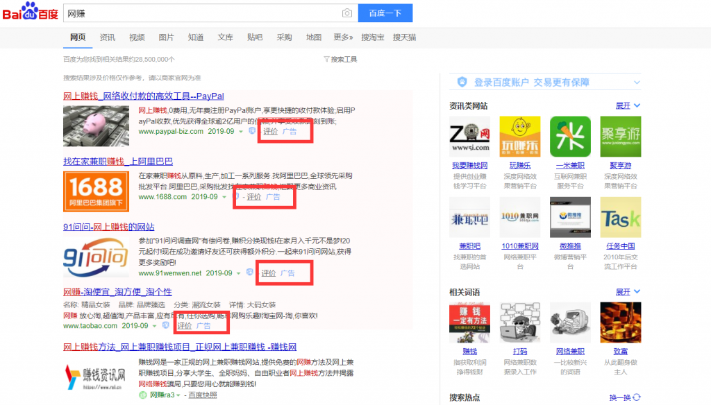711x405 pixels.
Task: Switch to the 网页 tab
Action: click(x=78, y=37)
